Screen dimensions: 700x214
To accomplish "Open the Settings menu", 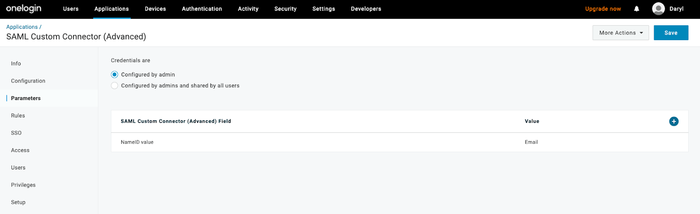I will [x=324, y=9].
